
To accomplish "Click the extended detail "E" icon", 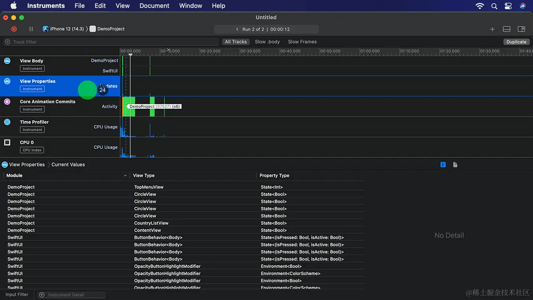I will (443, 165).
